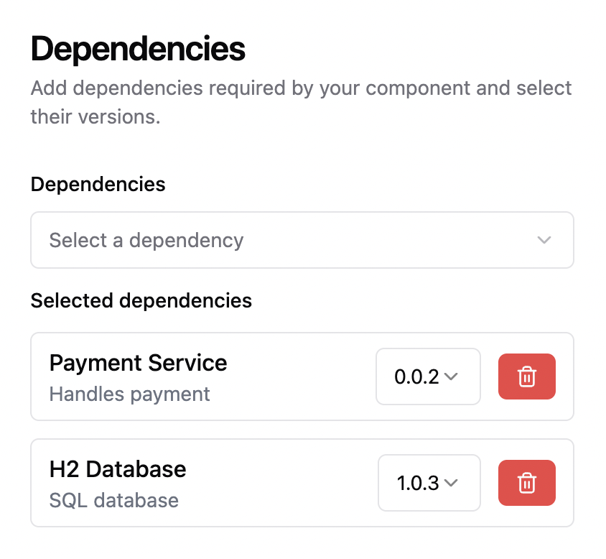Click the H2 Database dependency name
Viewport: 606px width, 559px height.
click(118, 469)
